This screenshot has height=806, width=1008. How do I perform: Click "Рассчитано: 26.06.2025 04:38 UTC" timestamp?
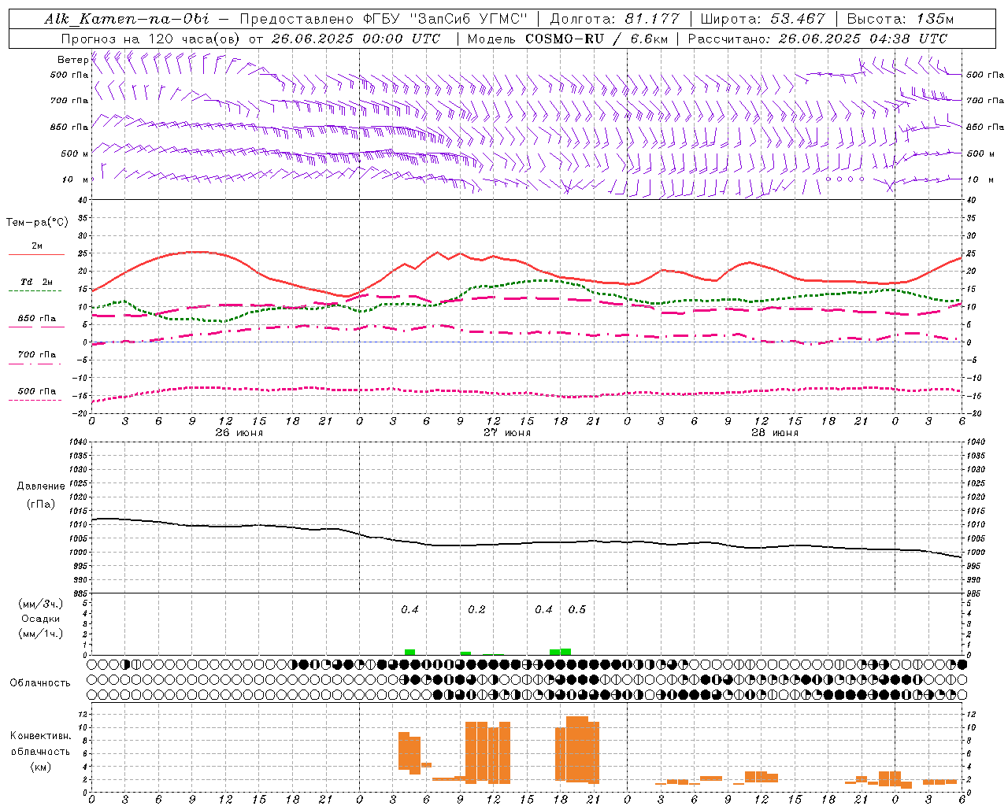click(x=817, y=39)
